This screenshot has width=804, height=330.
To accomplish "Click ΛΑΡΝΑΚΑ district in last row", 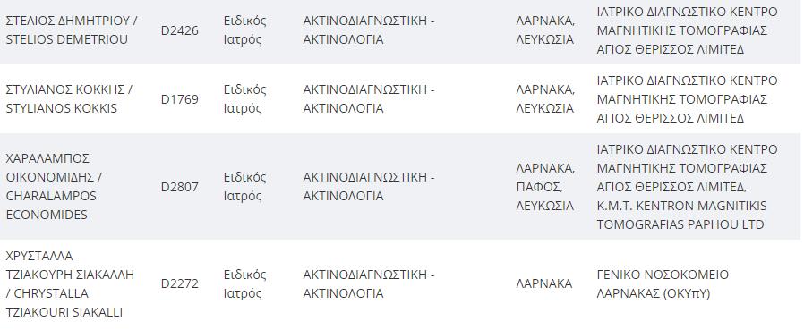I will [x=543, y=283].
